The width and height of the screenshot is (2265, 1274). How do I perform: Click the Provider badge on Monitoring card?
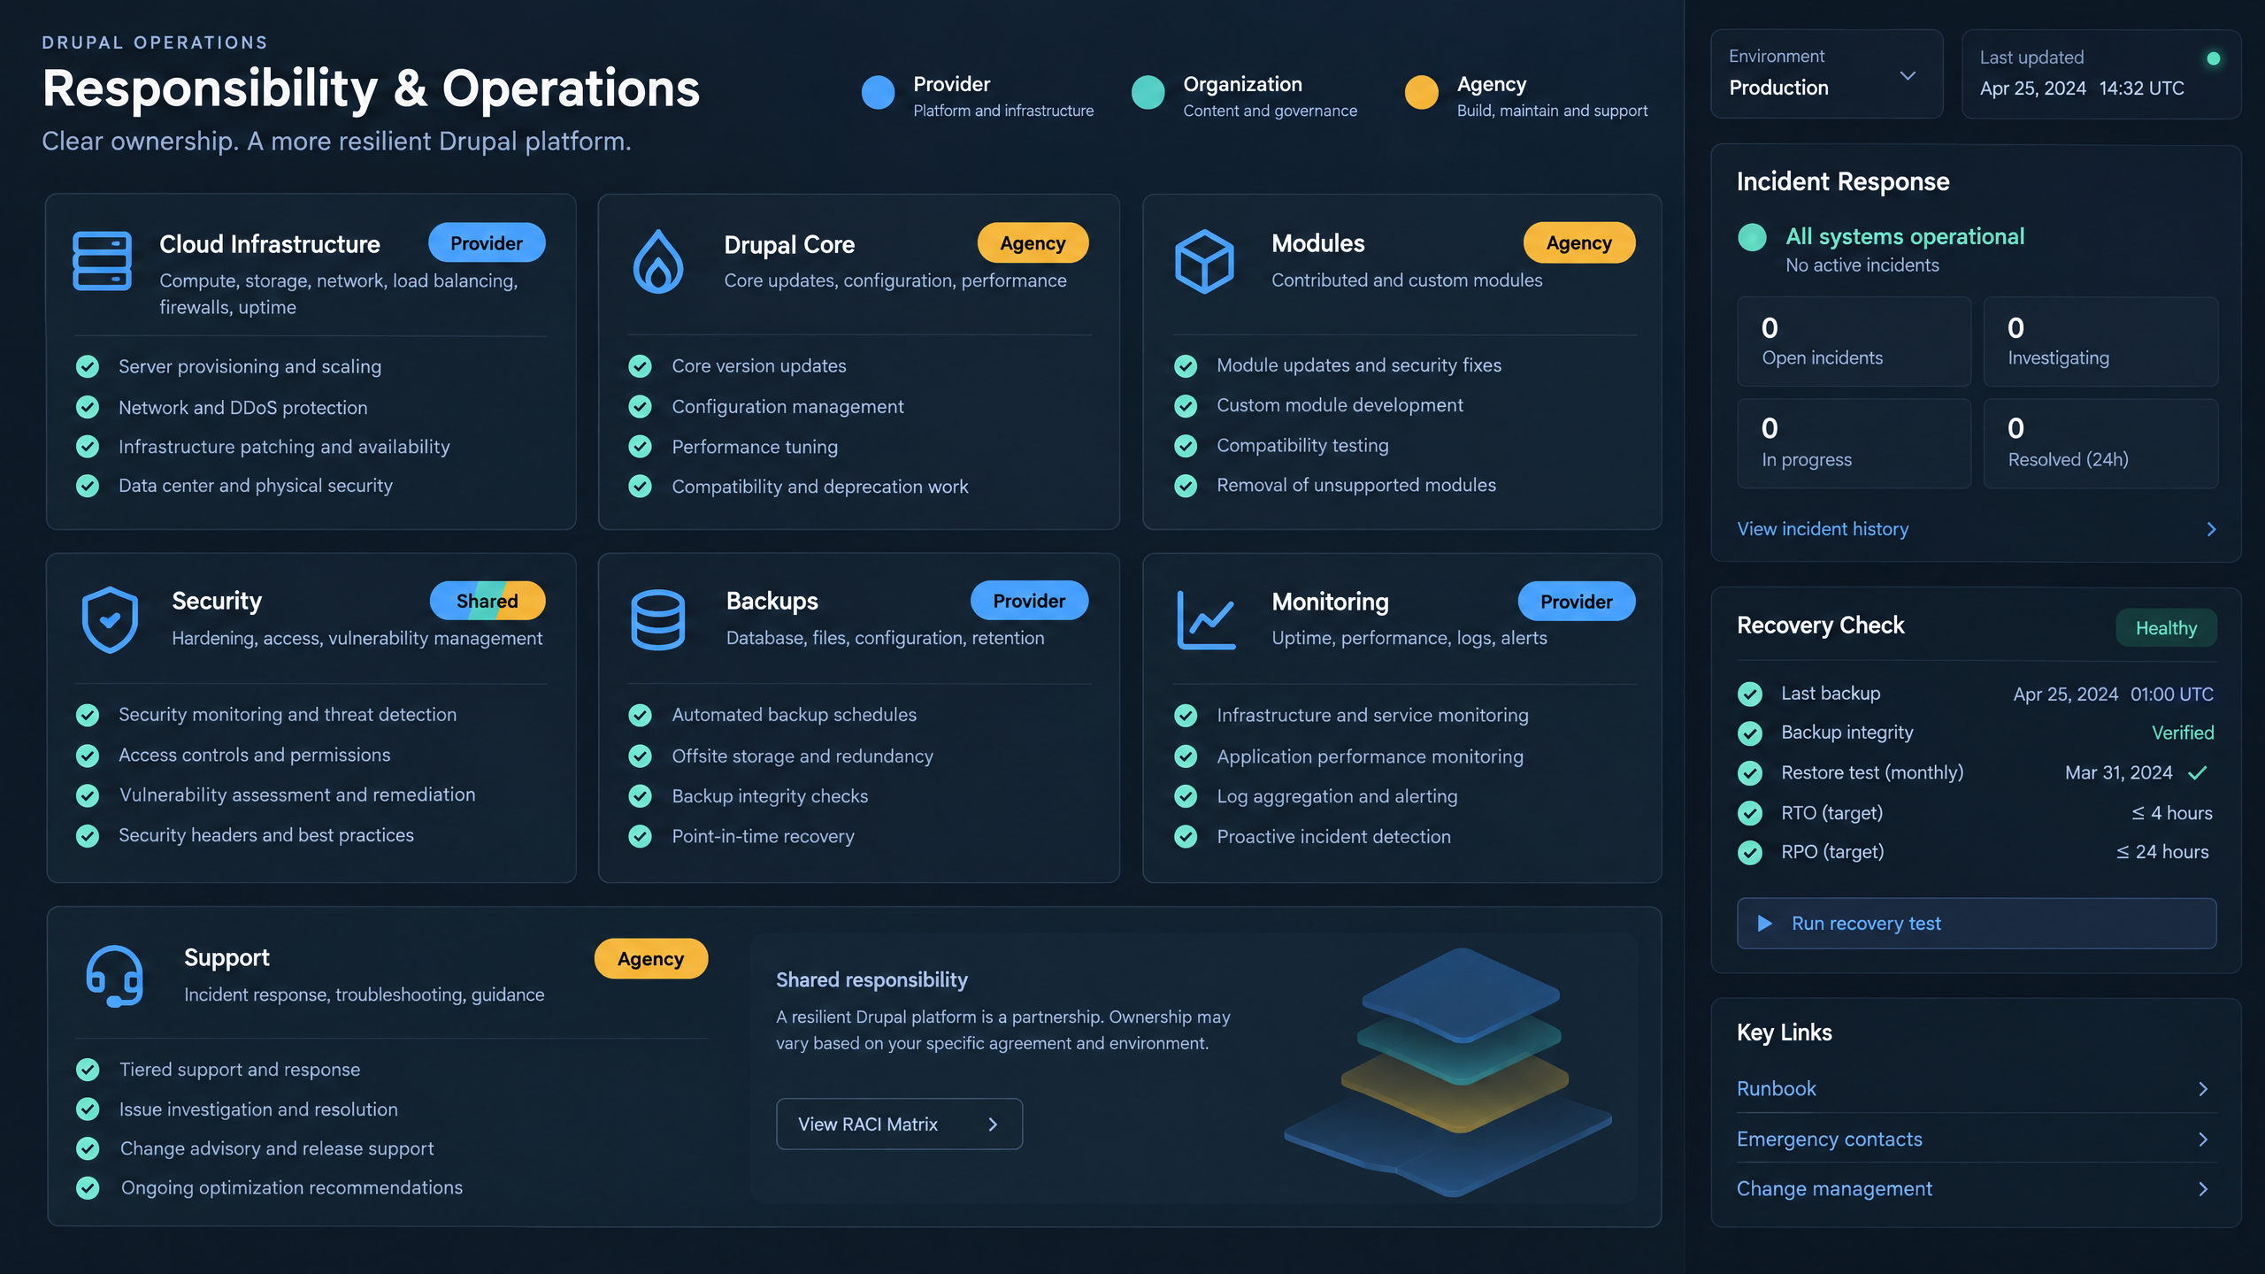click(x=1577, y=602)
